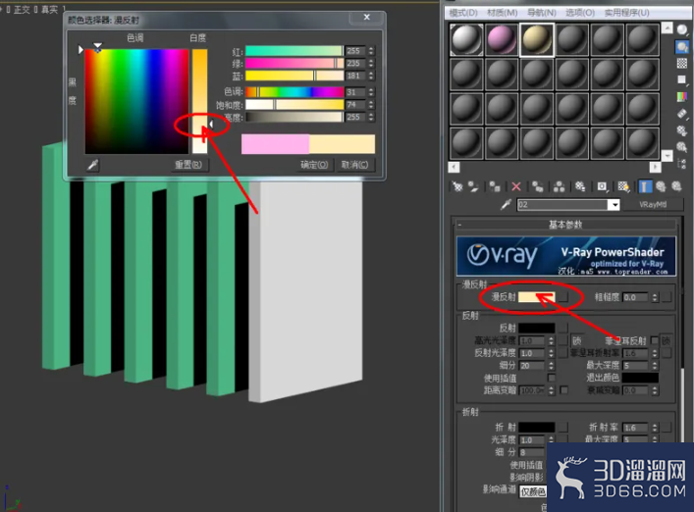
Task: Click the 重置(R) button
Action: (x=188, y=165)
